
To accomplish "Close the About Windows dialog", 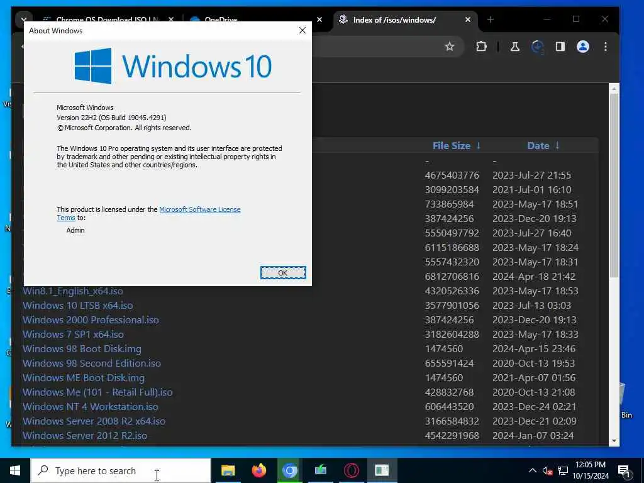I will 303,30.
